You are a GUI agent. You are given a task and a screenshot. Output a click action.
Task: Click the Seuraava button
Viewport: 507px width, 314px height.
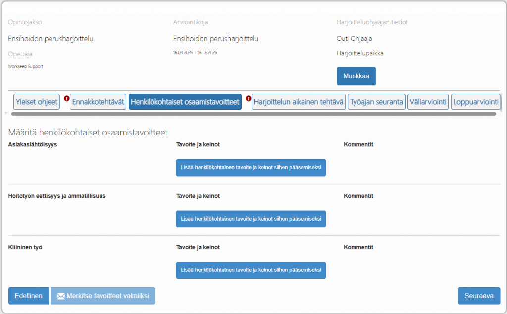(479, 296)
